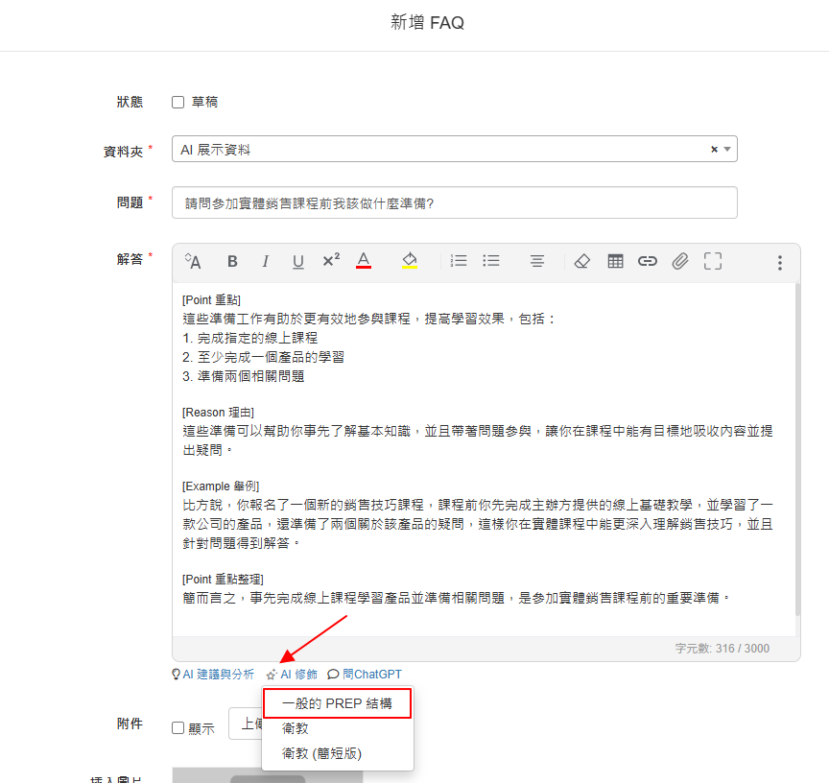Viewport: 829px width, 783px height.
Task: Toggle underline formatting
Action: [298, 261]
